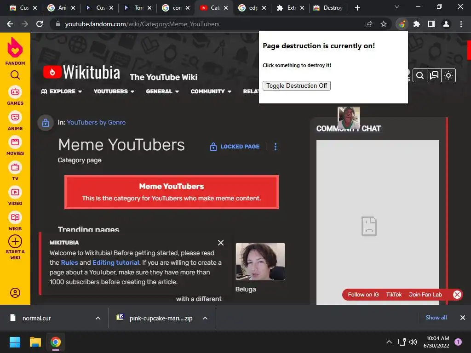The image size is (471, 353).
Task: Close the downloads bar
Action: pos(463,318)
